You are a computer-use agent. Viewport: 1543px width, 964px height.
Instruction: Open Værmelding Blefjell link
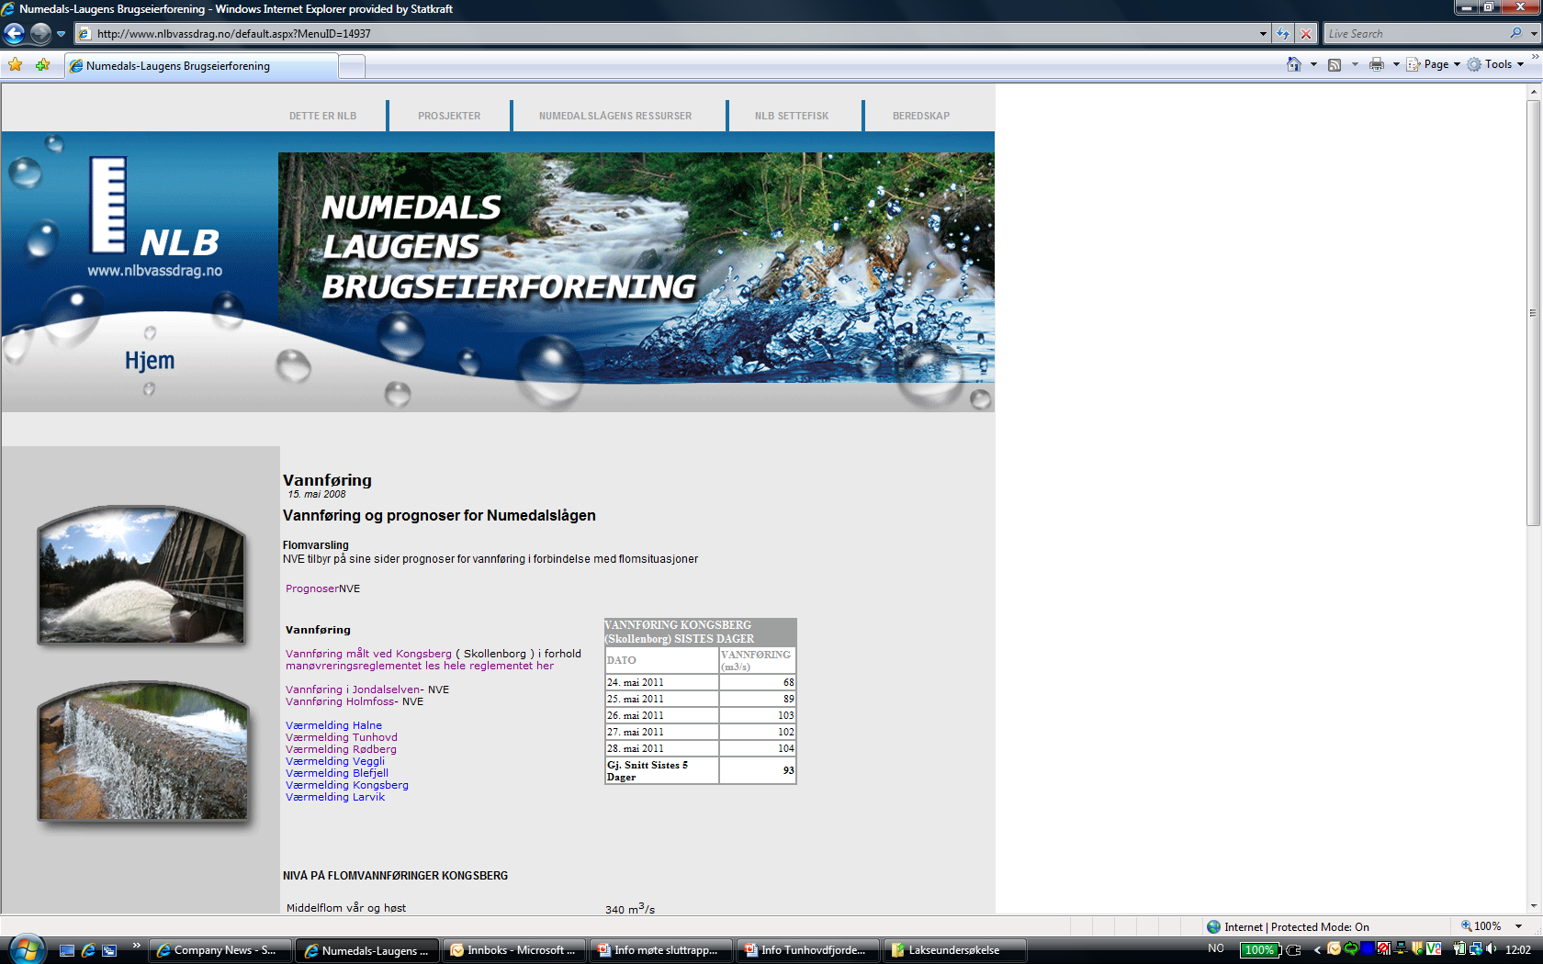click(x=337, y=773)
